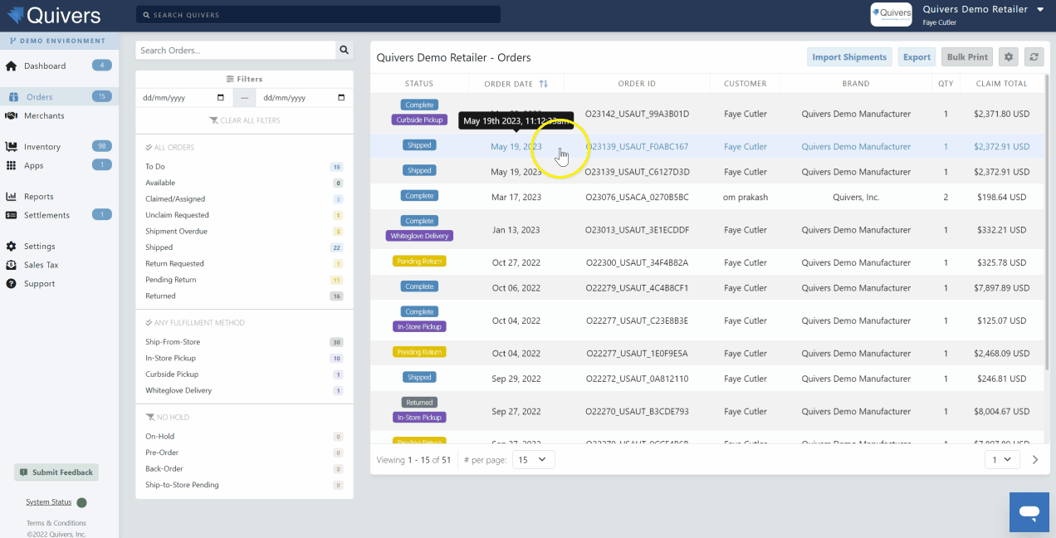Click the Brand column header
Image resolution: width=1056 pixels, height=538 pixels.
point(856,83)
